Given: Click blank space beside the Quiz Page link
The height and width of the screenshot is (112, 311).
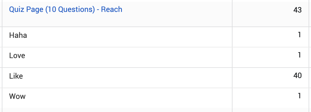Looking at the screenshot, I should pos(176,14).
